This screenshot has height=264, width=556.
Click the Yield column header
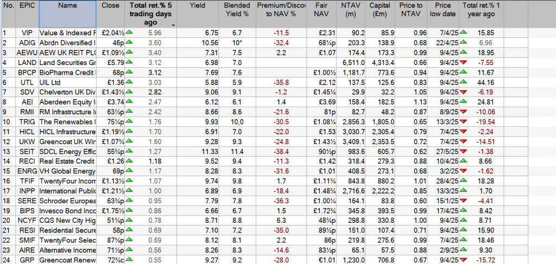[198, 15]
